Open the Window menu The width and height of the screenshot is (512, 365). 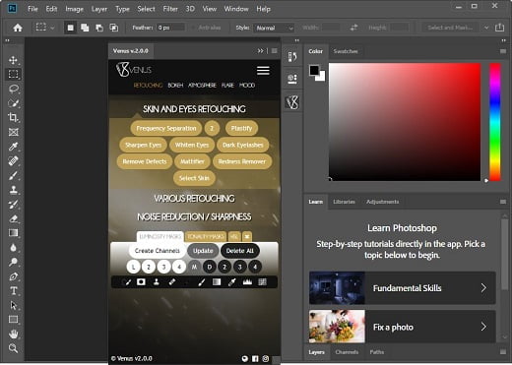(236, 9)
